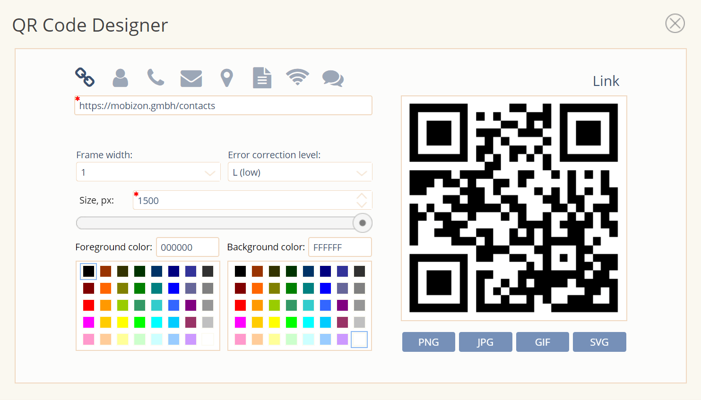Screen dimensions: 701x400
Task: Pick yellow background color swatch
Action: (x=274, y=322)
